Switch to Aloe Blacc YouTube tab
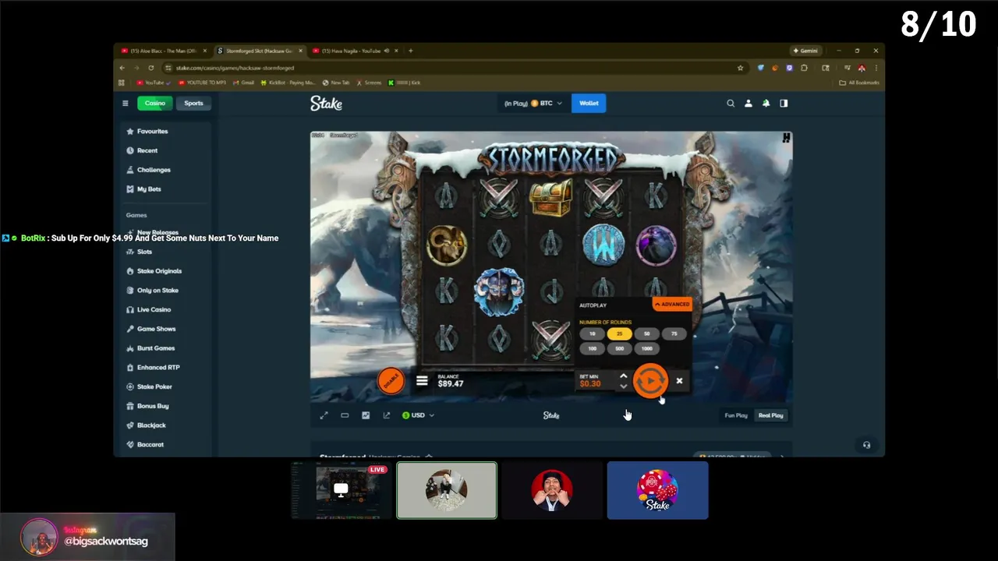The height and width of the screenshot is (561, 998). click(x=162, y=51)
